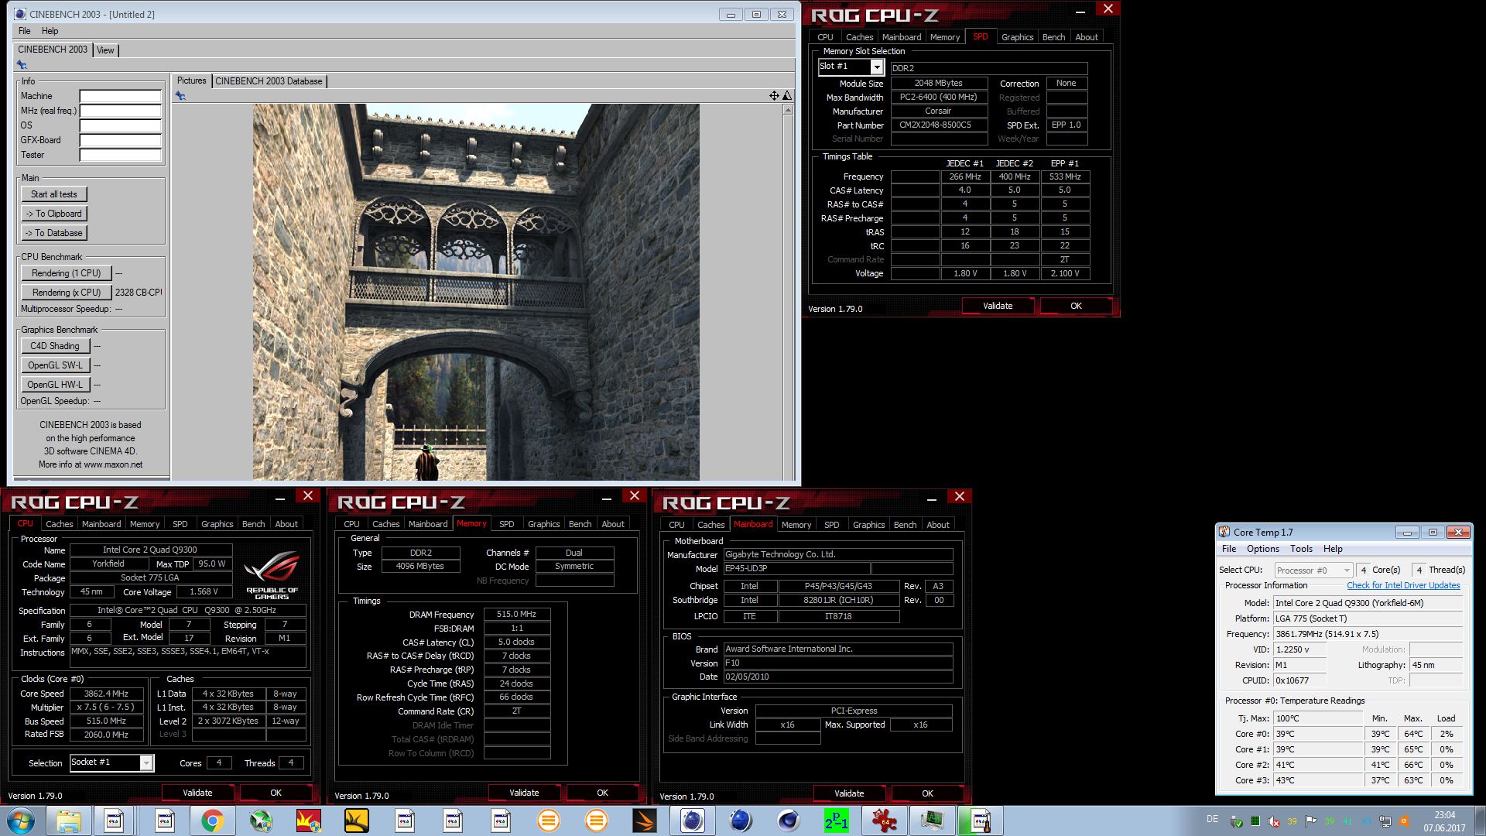Click the black-and-orange 3DMark swoosh taskbar icon
1486x836 pixels.
click(x=644, y=821)
